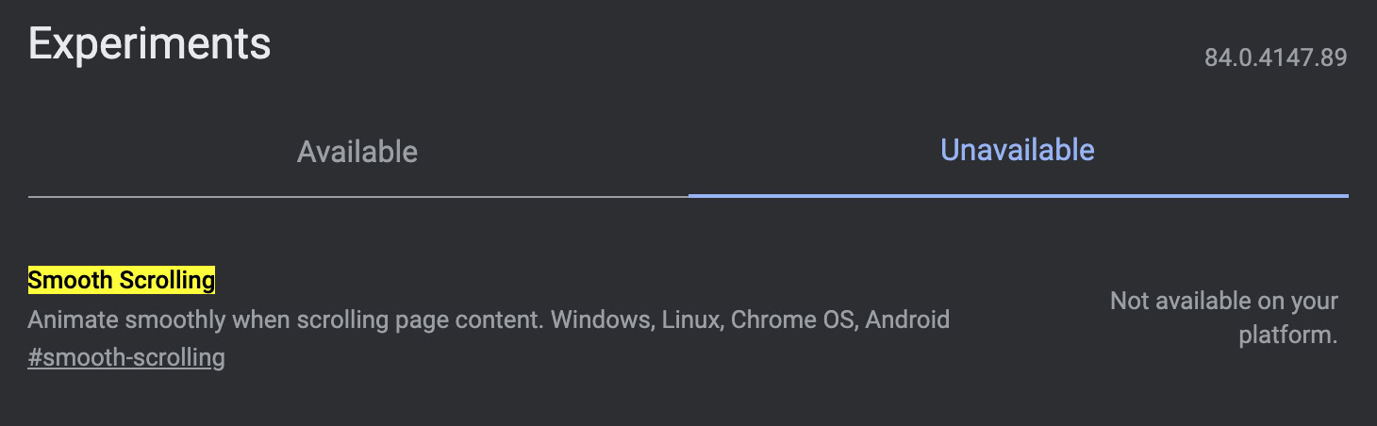Click the blue indicator line under Unavailable
Image resolution: width=1377 pixels, height=426 pixels.
(x=1018, y=195)
